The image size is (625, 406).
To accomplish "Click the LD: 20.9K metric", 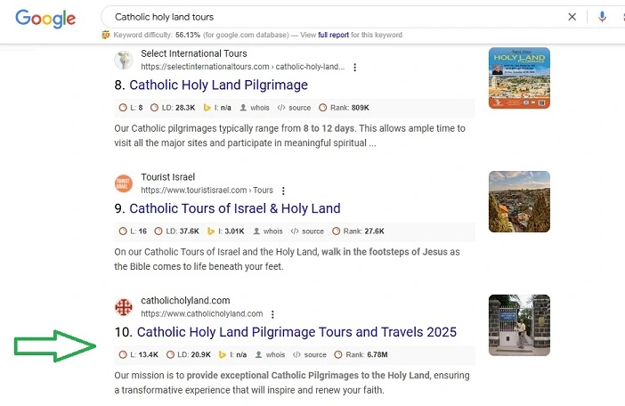I will tap(188, 354).
